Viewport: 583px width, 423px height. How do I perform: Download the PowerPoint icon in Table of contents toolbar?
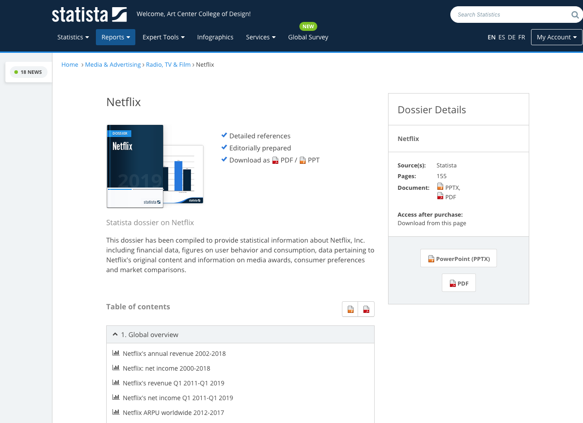pyautogui.click(x=350, y=309)
